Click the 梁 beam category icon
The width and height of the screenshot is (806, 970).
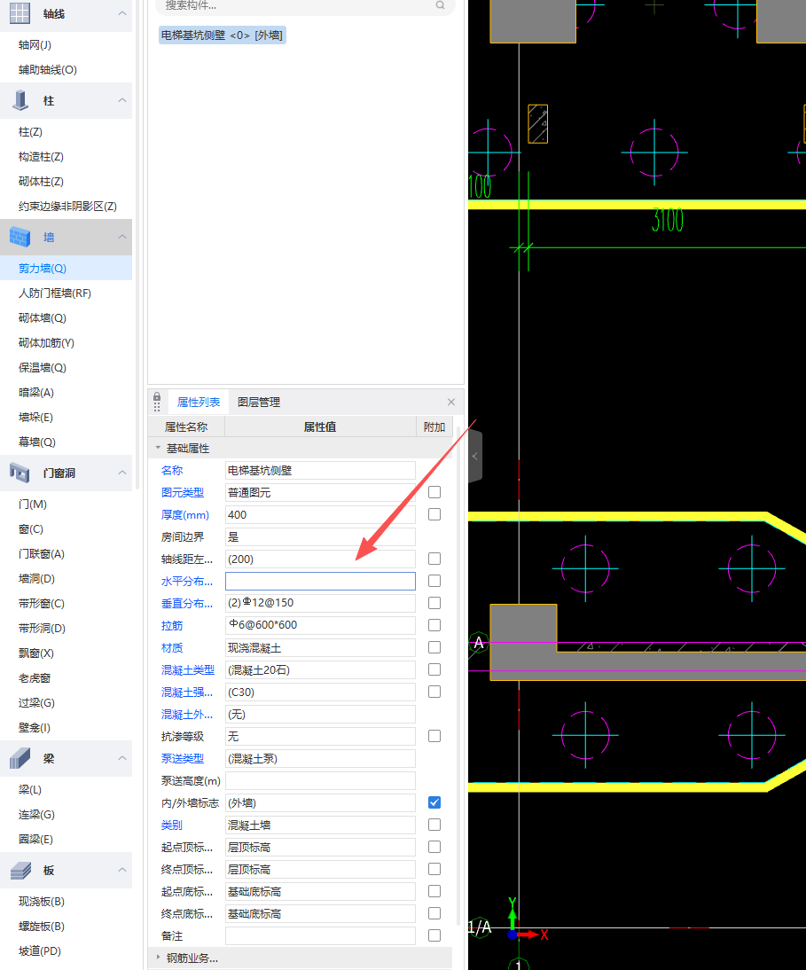coord(20,758)
